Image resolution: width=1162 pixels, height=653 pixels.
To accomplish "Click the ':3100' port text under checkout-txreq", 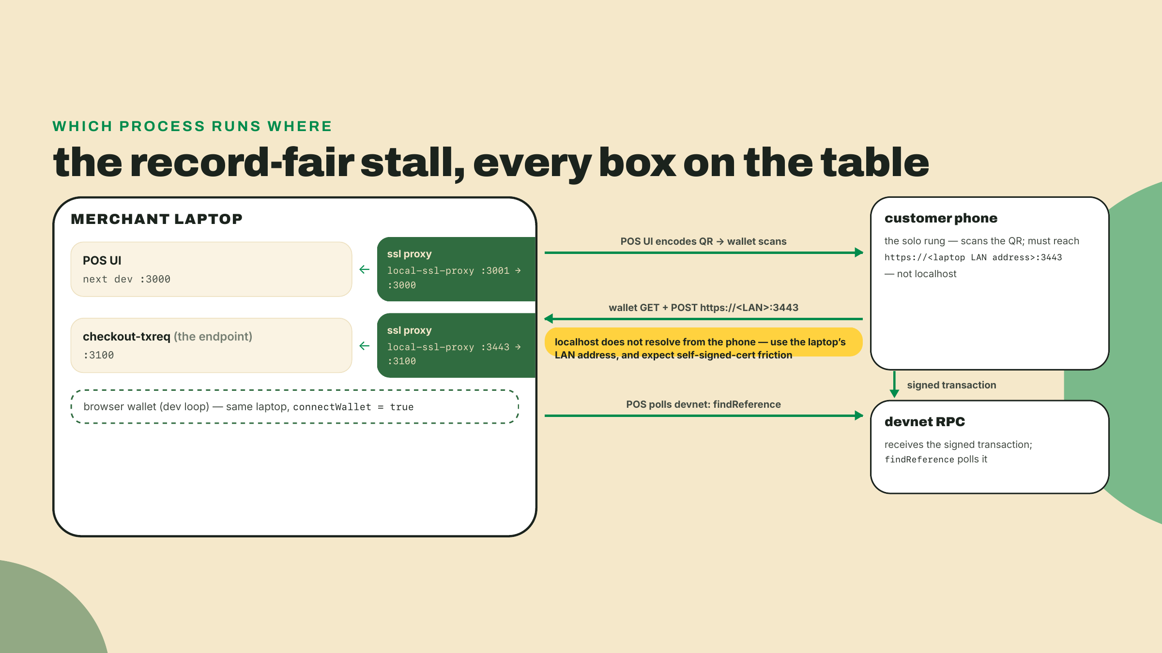I will coord(98,355).
